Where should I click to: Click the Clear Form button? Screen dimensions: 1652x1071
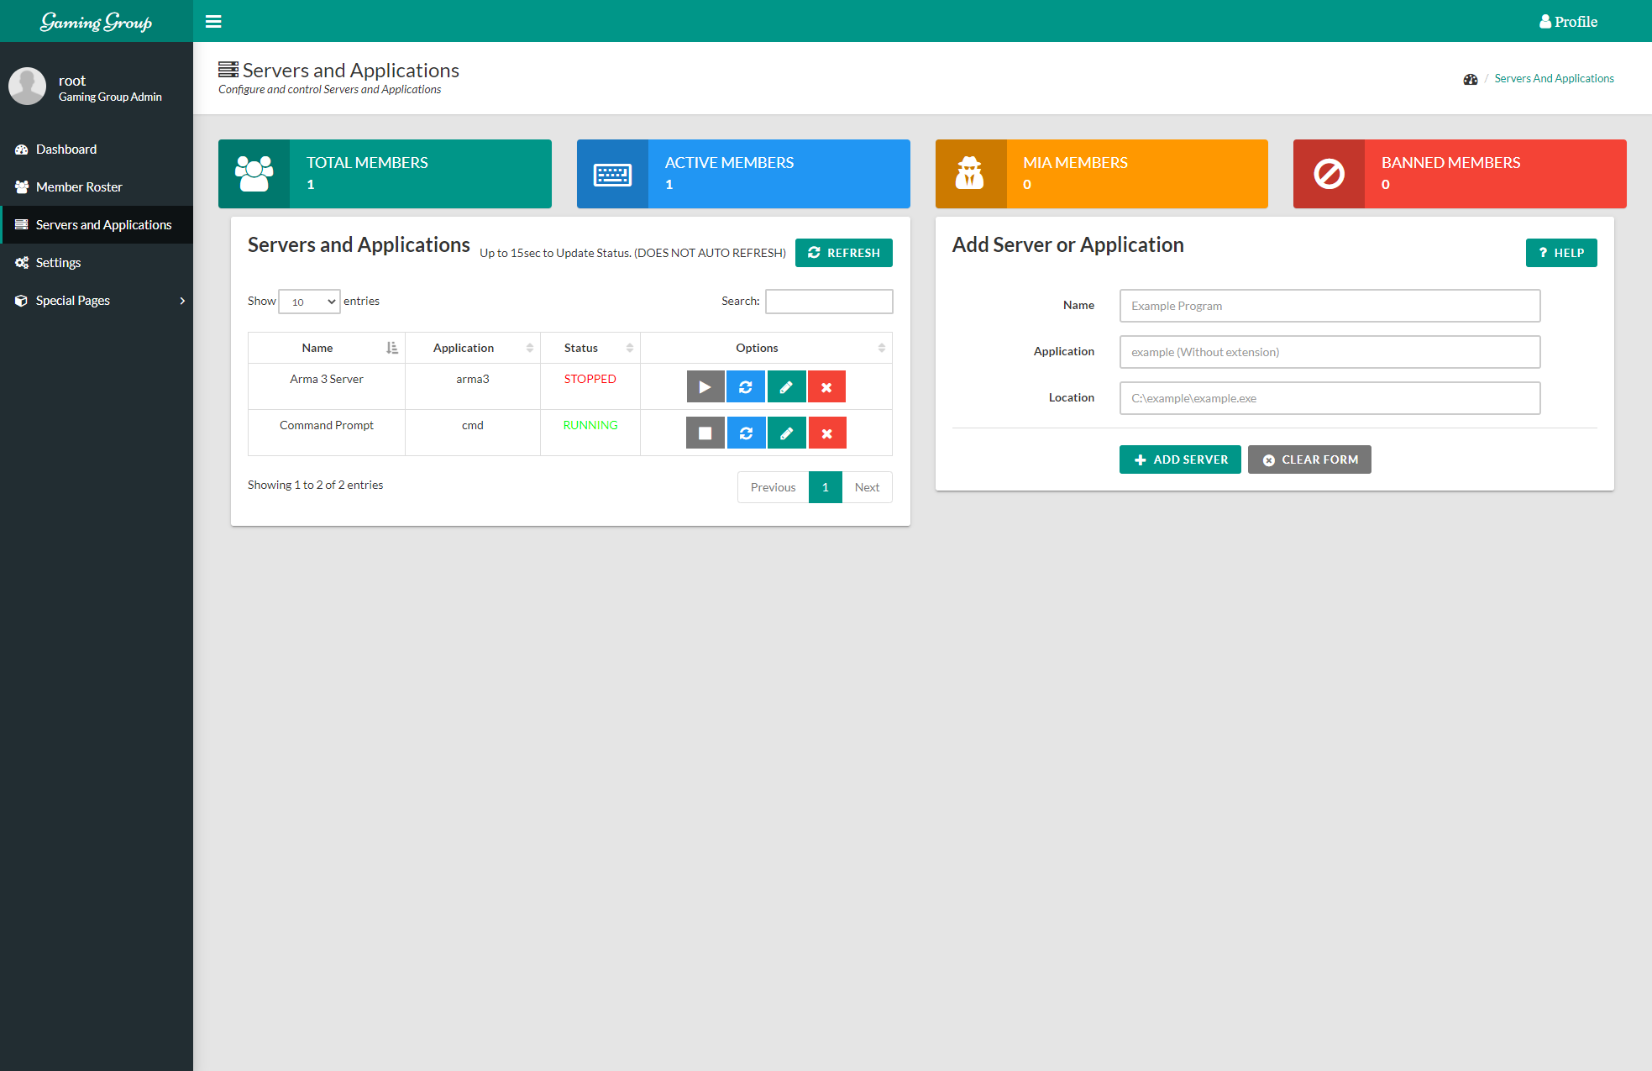(x=1309, y=459)
